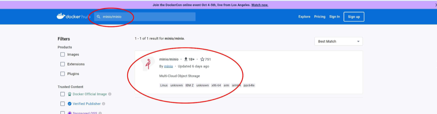Select the Verified Publisher checkbox
The height and width of the screenshot is (114, 437).
[62, 104]
